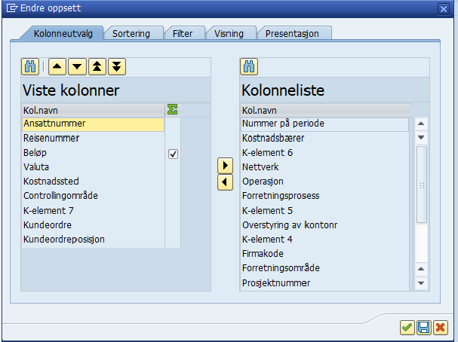Select Nummer på periode in Kolonneliste

pos(324,124)
